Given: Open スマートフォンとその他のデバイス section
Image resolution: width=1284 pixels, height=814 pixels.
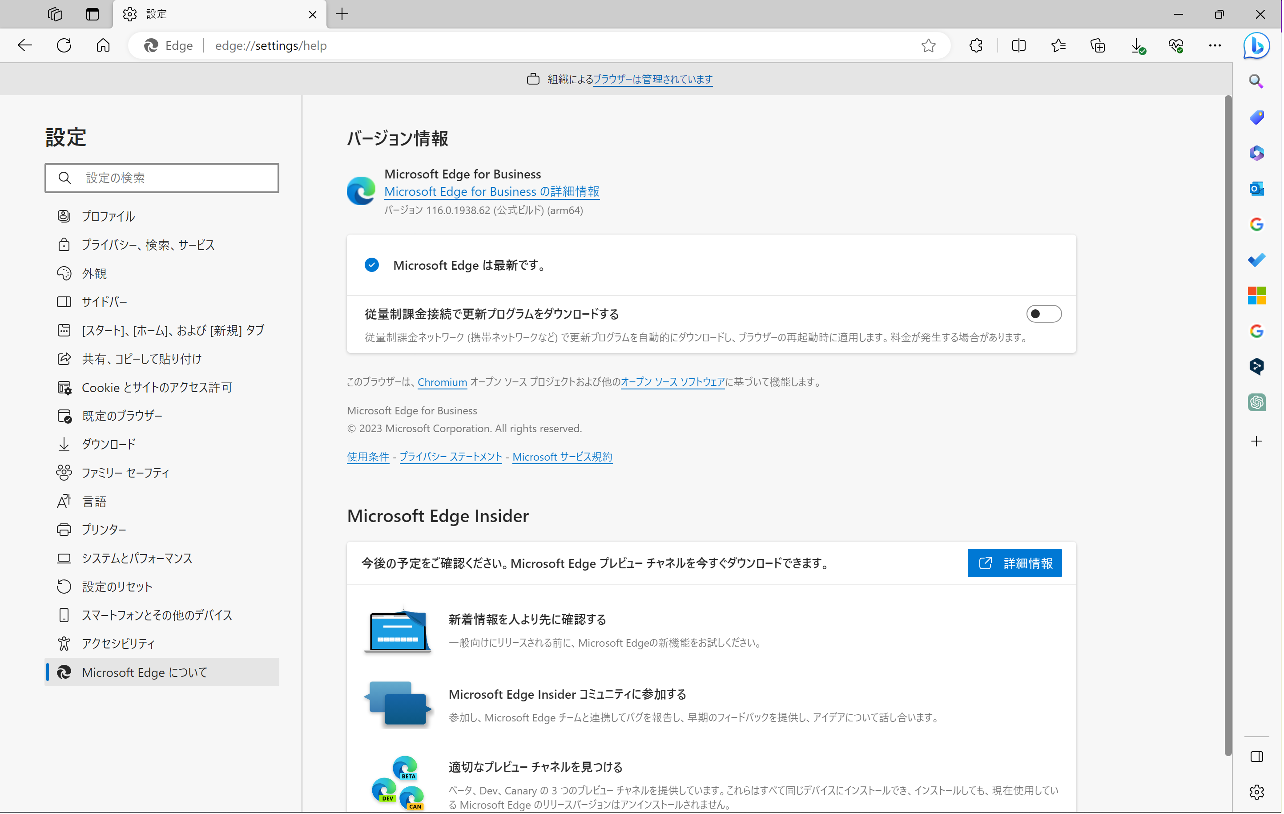Looking at the screenshot, I should pos(162,615).
